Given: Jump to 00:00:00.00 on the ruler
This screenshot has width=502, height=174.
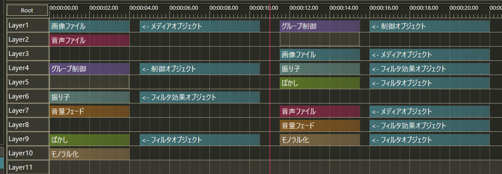Looking at the screenshot, I should (64, 8).
